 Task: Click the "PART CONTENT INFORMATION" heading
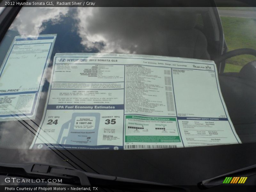(x=85, y=92)
